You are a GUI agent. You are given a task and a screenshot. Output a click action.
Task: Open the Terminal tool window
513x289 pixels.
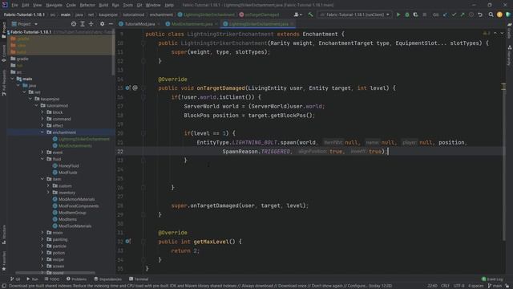click(139, 279)
